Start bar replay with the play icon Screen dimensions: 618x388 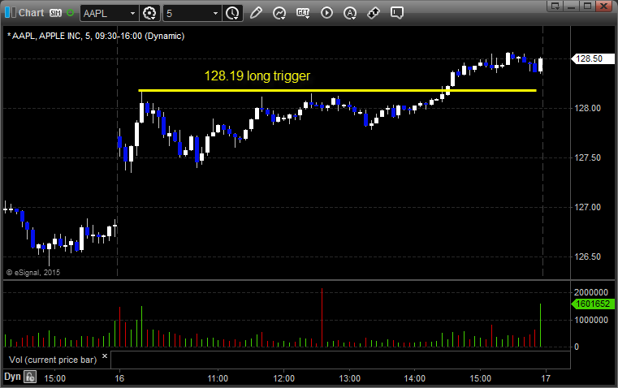pyautogui.click(x=326, y=13)
